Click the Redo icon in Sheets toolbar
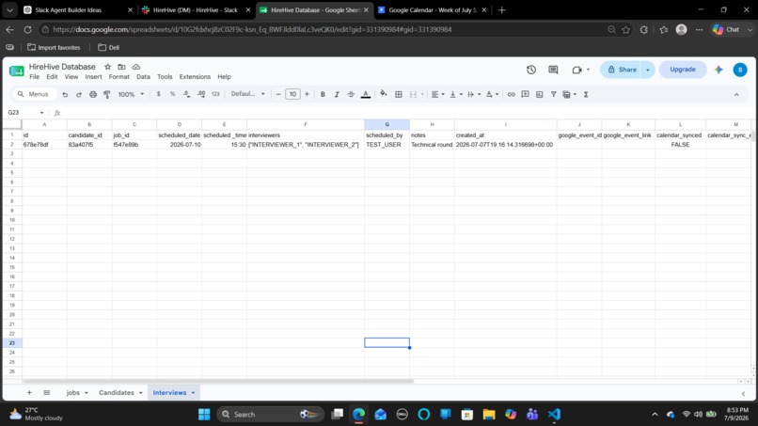 click(79, 94)
